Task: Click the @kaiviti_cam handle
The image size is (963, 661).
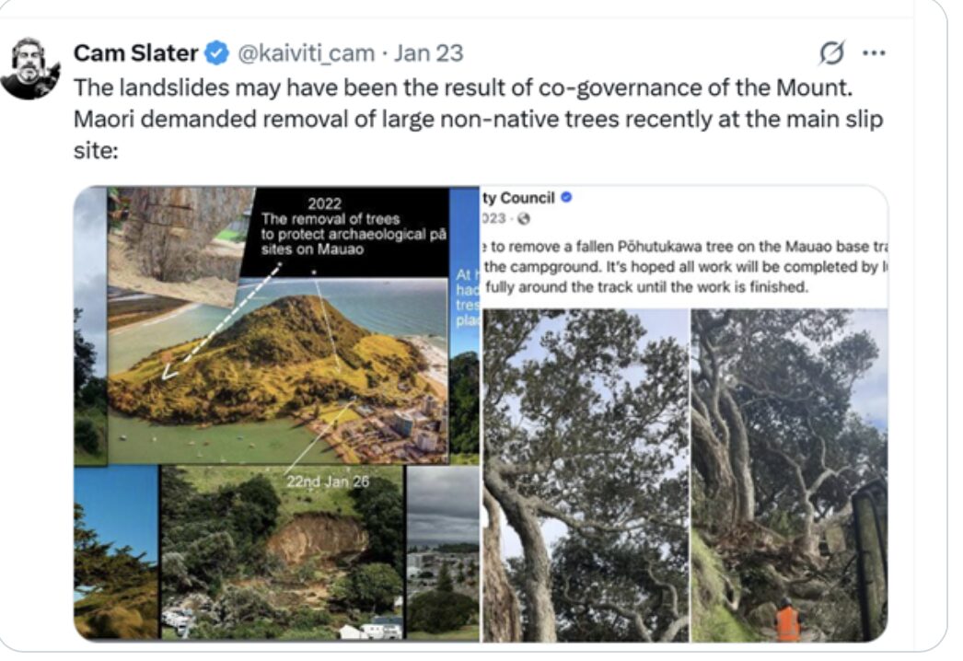Action: tap(304, 54)
